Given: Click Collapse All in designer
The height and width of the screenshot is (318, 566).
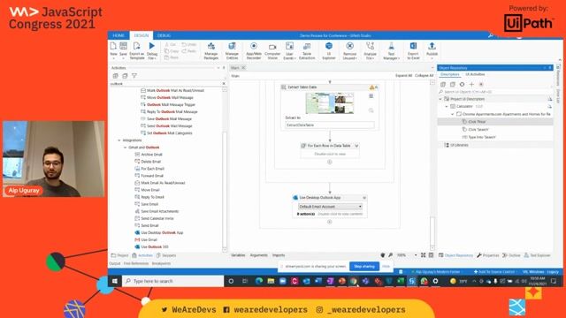Looking at the screenshot, I should pos(424,76).
